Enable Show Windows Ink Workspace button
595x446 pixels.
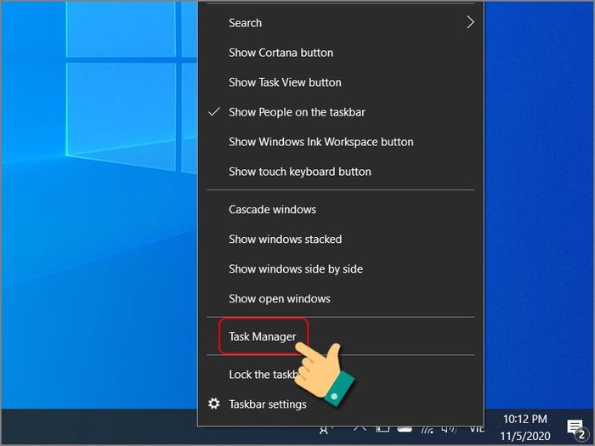point(340,142)
